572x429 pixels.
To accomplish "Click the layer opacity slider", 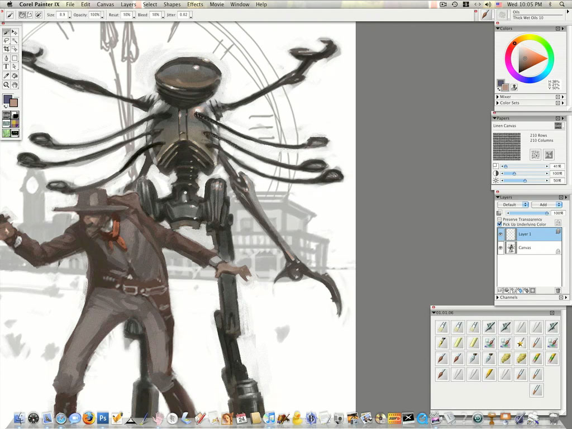I will pyautogui.click(x=527, y=213).
